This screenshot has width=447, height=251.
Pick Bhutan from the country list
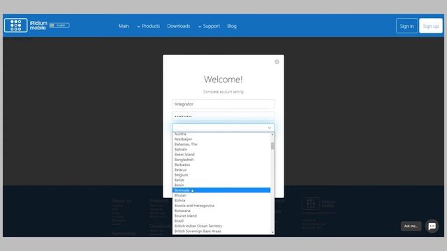click(x=221, y=195)
